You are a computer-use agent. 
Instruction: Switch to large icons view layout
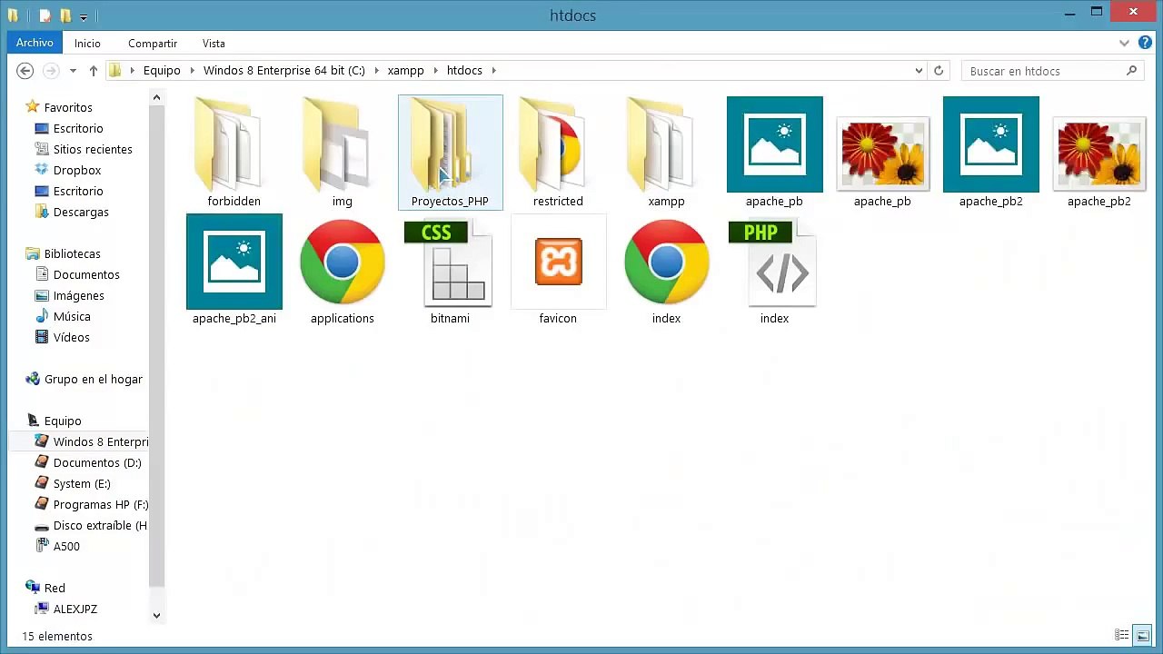[x=1142, y=635]
